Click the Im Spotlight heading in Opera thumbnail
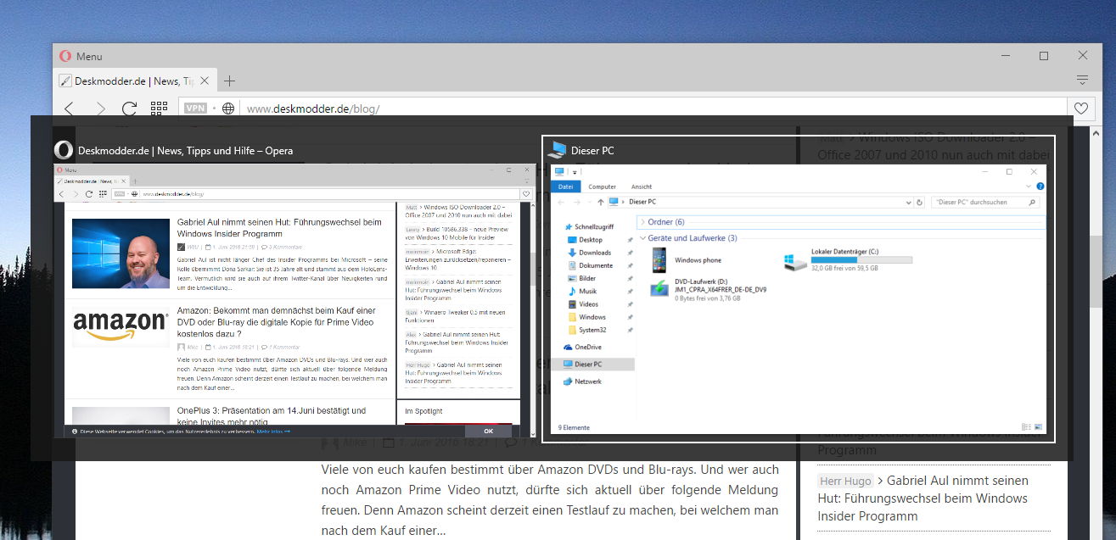Viewport: 1116px width, 540px height. [x=423, y=411]
